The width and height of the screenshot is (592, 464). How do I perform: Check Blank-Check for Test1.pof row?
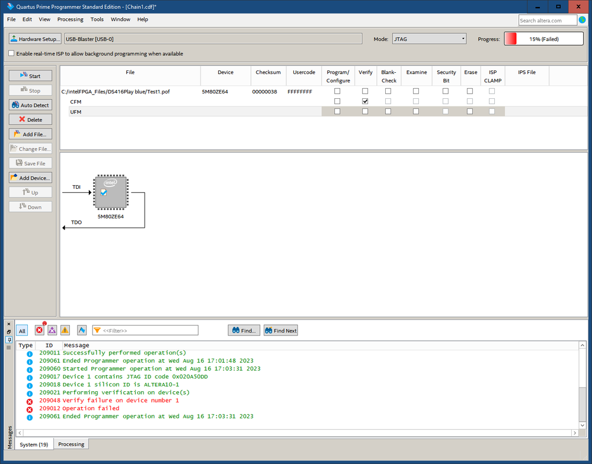(388, 91)
